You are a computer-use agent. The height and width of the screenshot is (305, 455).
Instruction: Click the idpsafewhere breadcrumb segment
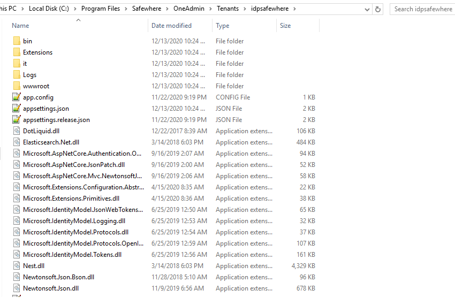tap(270, 9)
